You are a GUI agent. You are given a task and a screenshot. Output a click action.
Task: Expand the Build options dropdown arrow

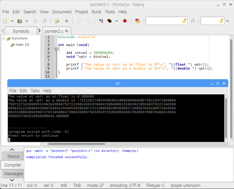coord(117,21)
